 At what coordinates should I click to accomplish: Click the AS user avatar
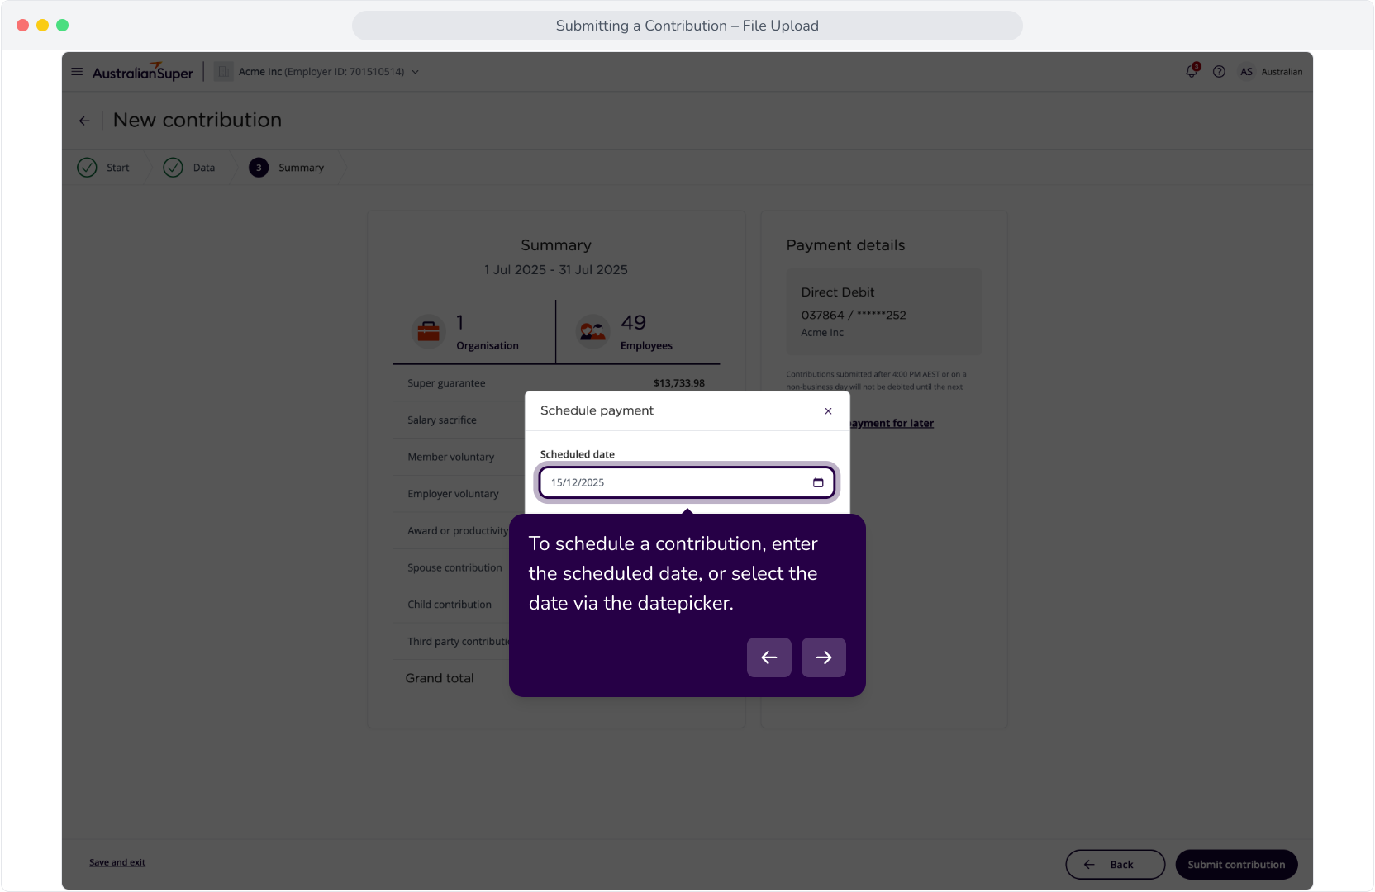pyautogui.click(x=1246, y=72)
